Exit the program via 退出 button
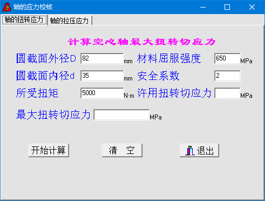Screen dimensions: 265x201 coord(199,150)
